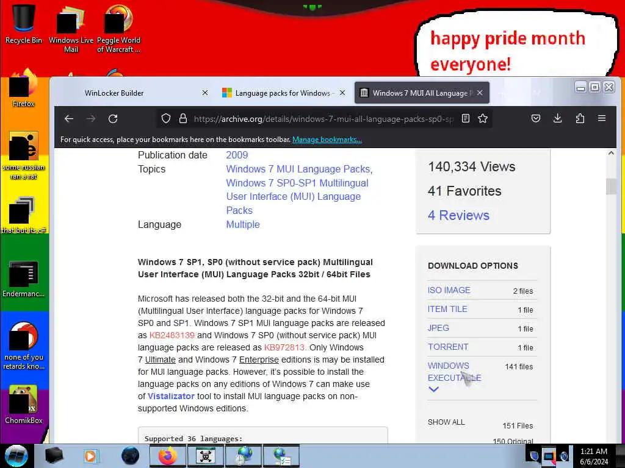Open tracking protection shield icon
This screenshot has height=468, width=625.
pyautogui.click(x=166, y=119)
